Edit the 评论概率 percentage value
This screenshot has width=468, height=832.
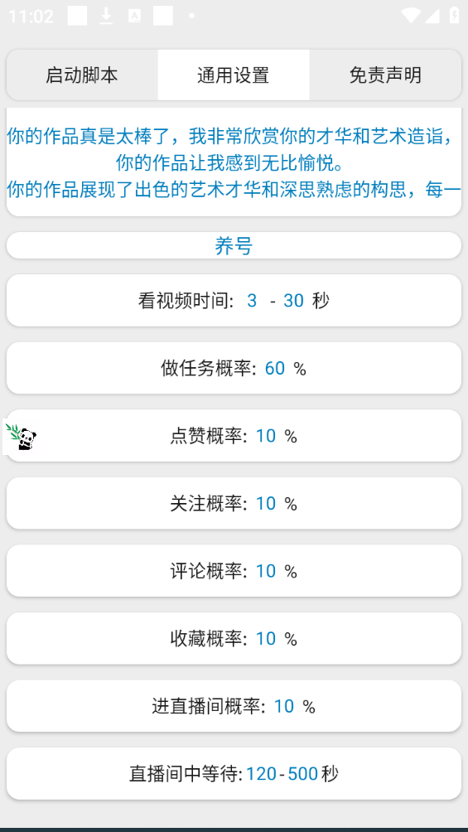point(266,571)
